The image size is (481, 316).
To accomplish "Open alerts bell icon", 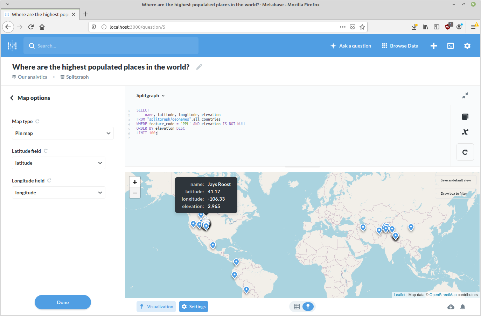I will 463,307.
